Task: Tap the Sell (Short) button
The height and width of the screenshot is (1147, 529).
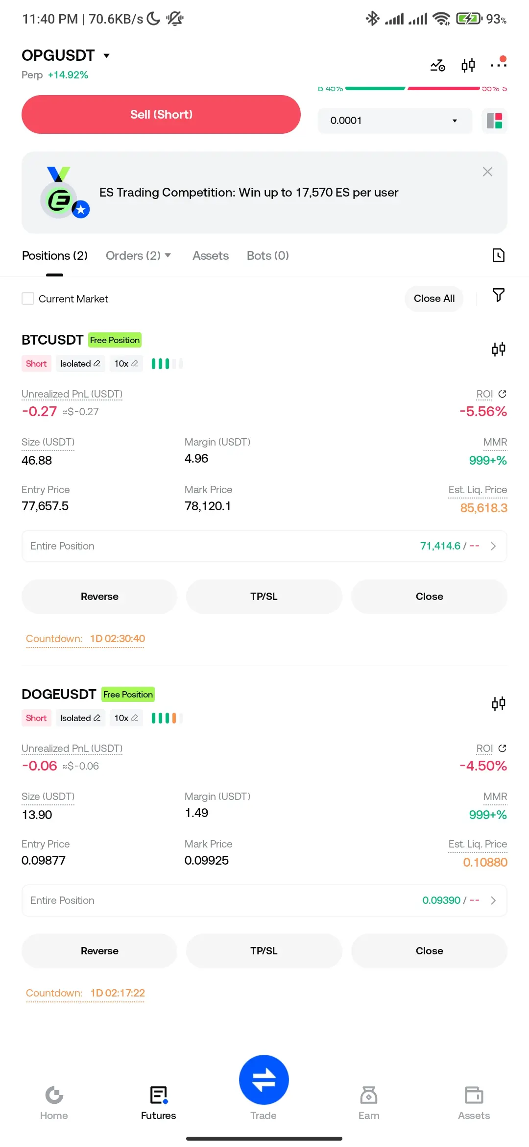Action: (x=161, y=114)
